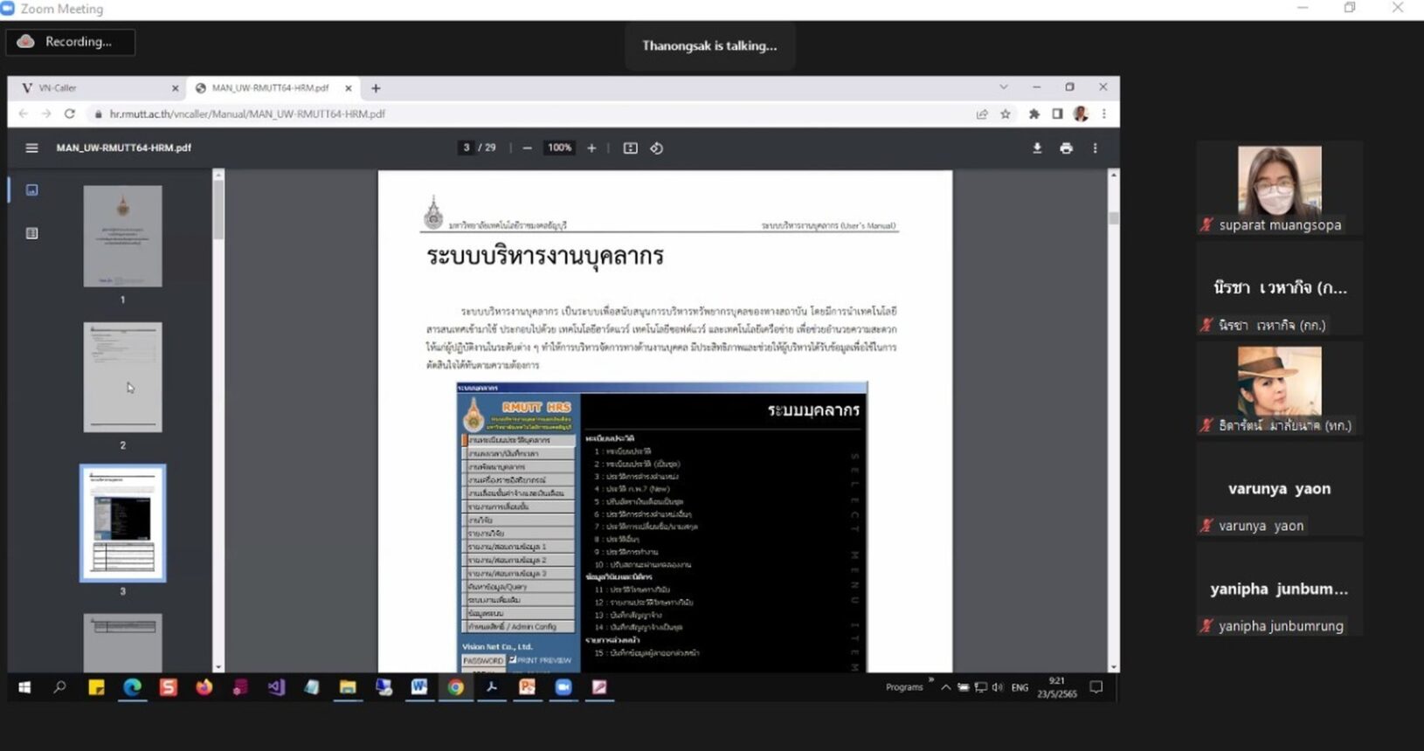
Task: Bookmark this page with star icon
Action: 1006,114
